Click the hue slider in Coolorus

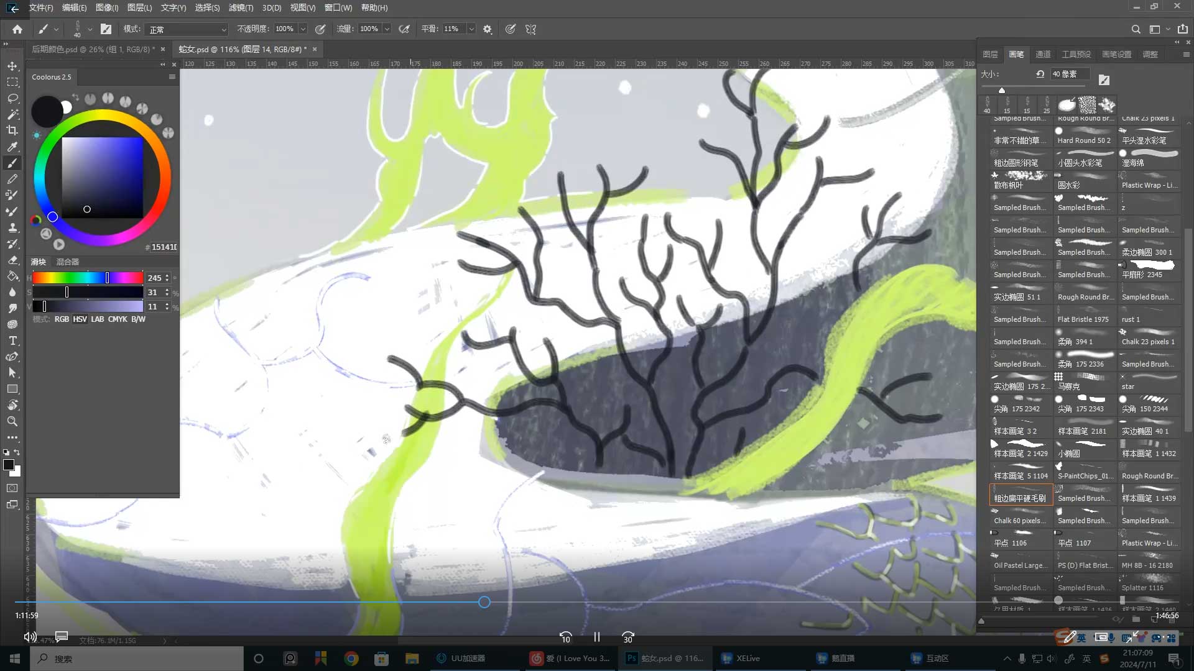[x=87, y=278]
